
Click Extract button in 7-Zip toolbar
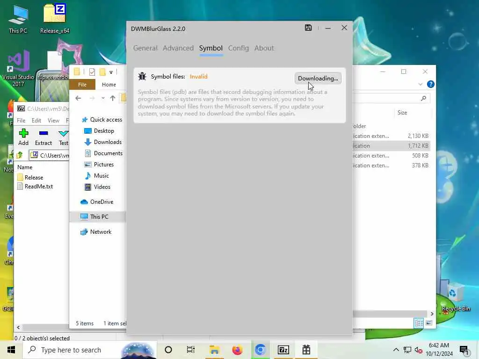pos(44,137)
